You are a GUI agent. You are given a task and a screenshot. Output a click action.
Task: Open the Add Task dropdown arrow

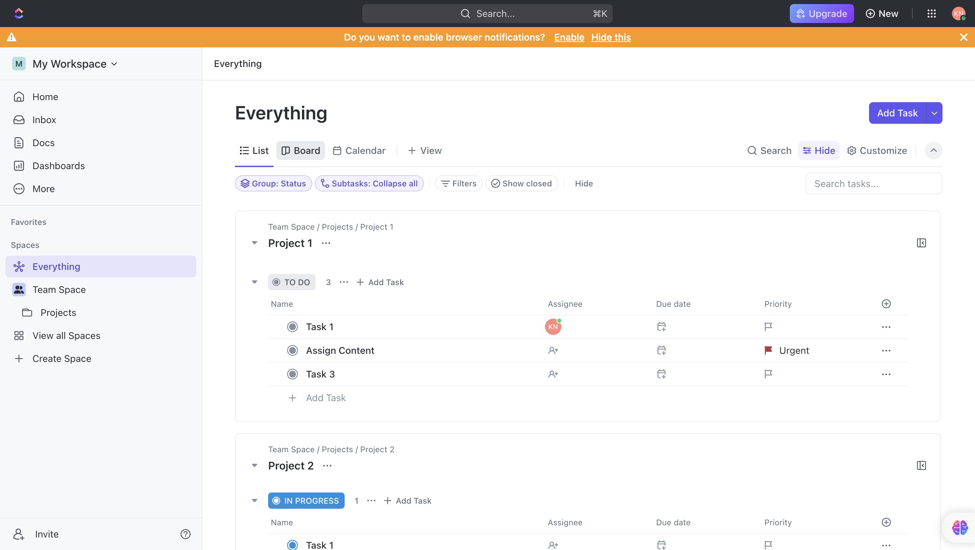[934, 113]
